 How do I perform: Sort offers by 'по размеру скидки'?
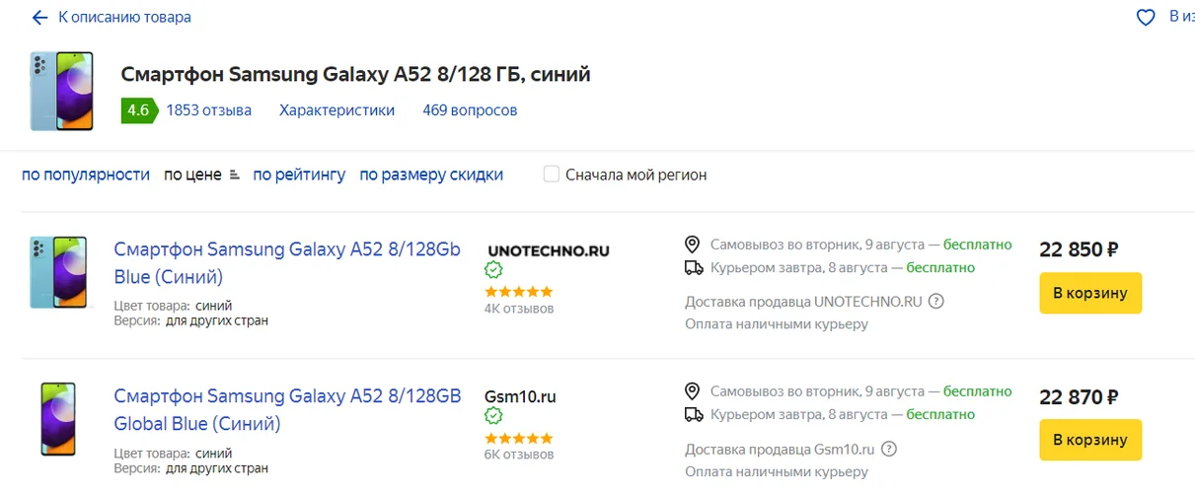(431, 175)
